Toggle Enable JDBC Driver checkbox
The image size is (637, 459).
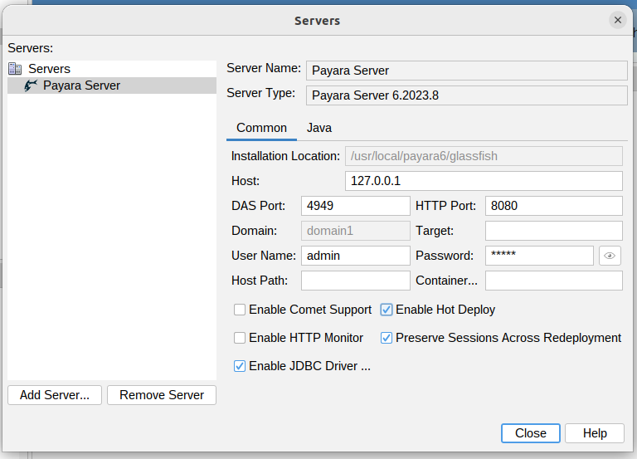240,366
